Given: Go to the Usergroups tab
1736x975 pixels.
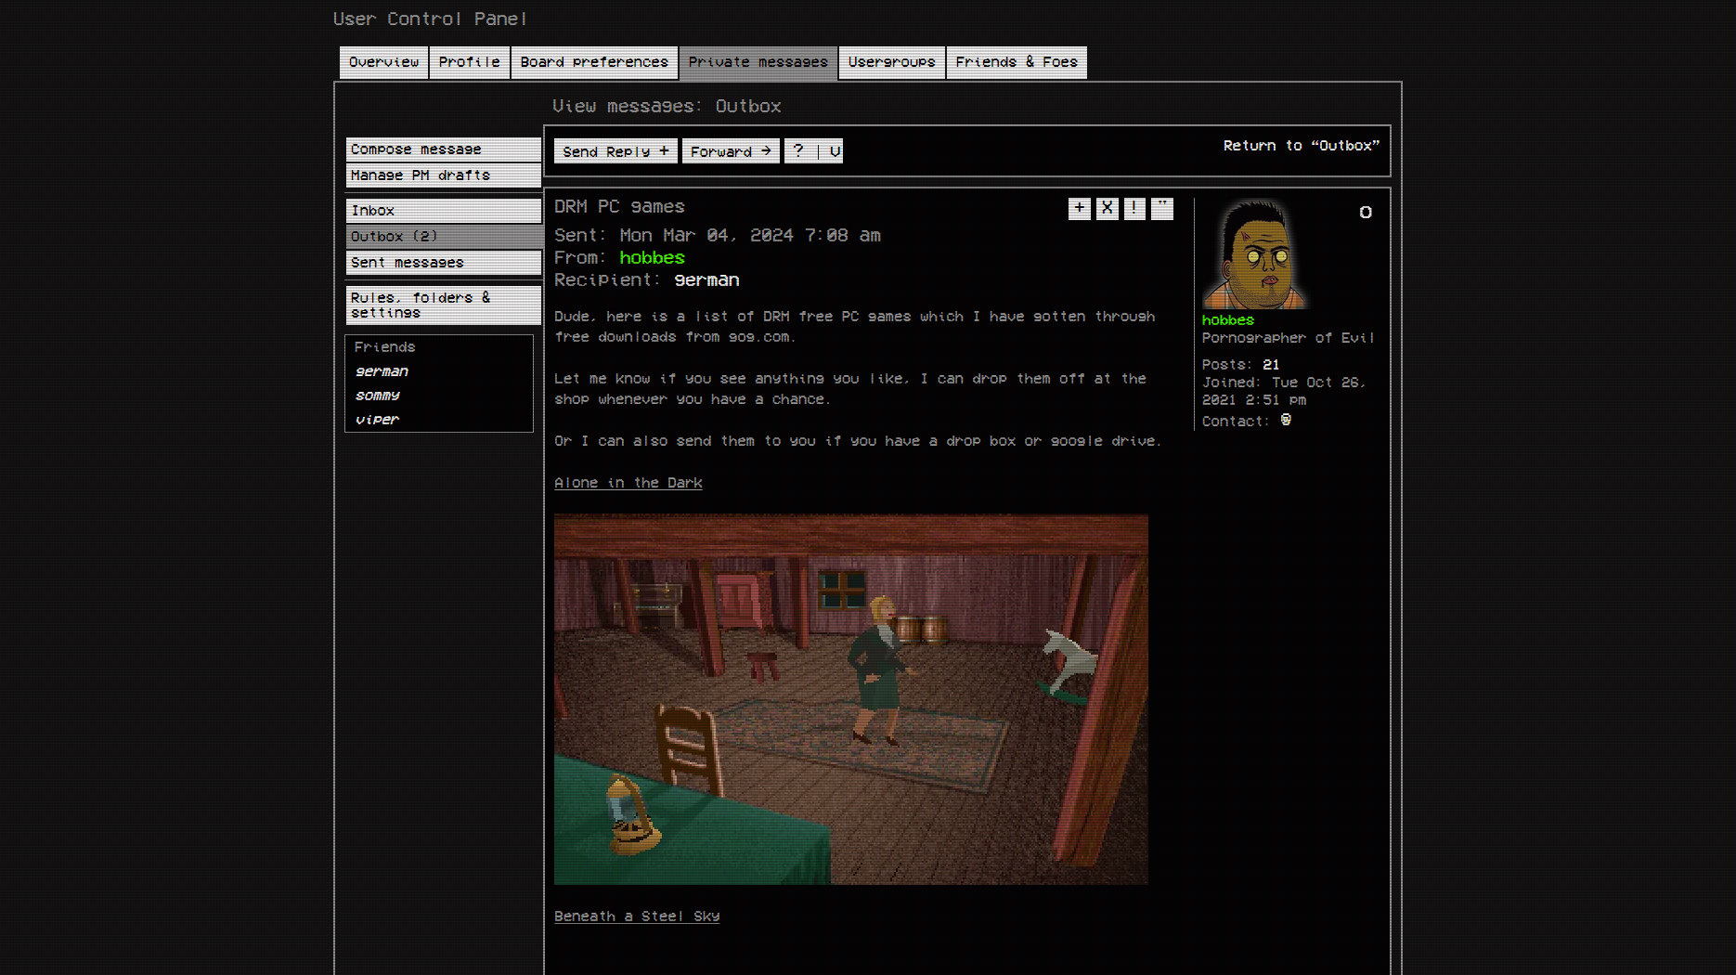Looking at the screenshot, I should point(892,62).
